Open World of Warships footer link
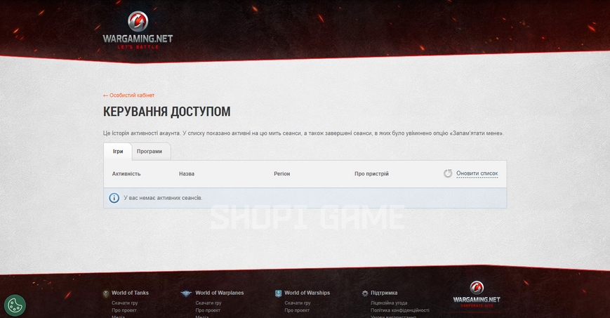 [307, 293]
